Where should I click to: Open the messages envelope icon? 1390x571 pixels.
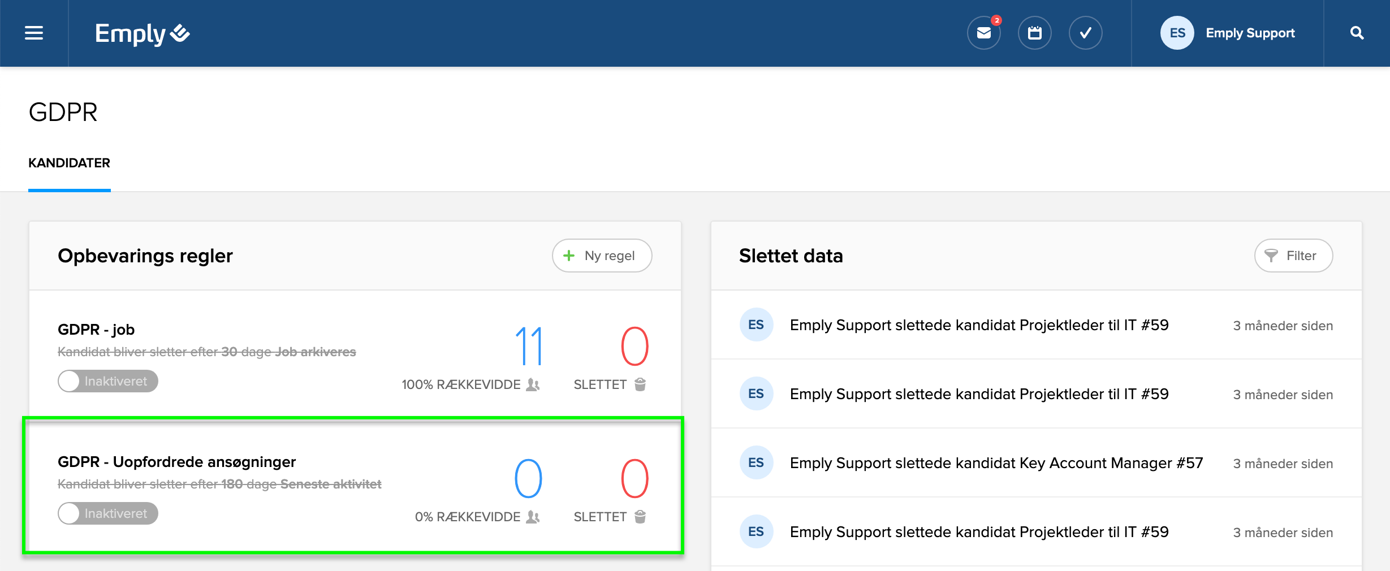(983, 33)
